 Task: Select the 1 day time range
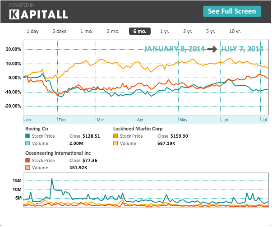[32, 31]
